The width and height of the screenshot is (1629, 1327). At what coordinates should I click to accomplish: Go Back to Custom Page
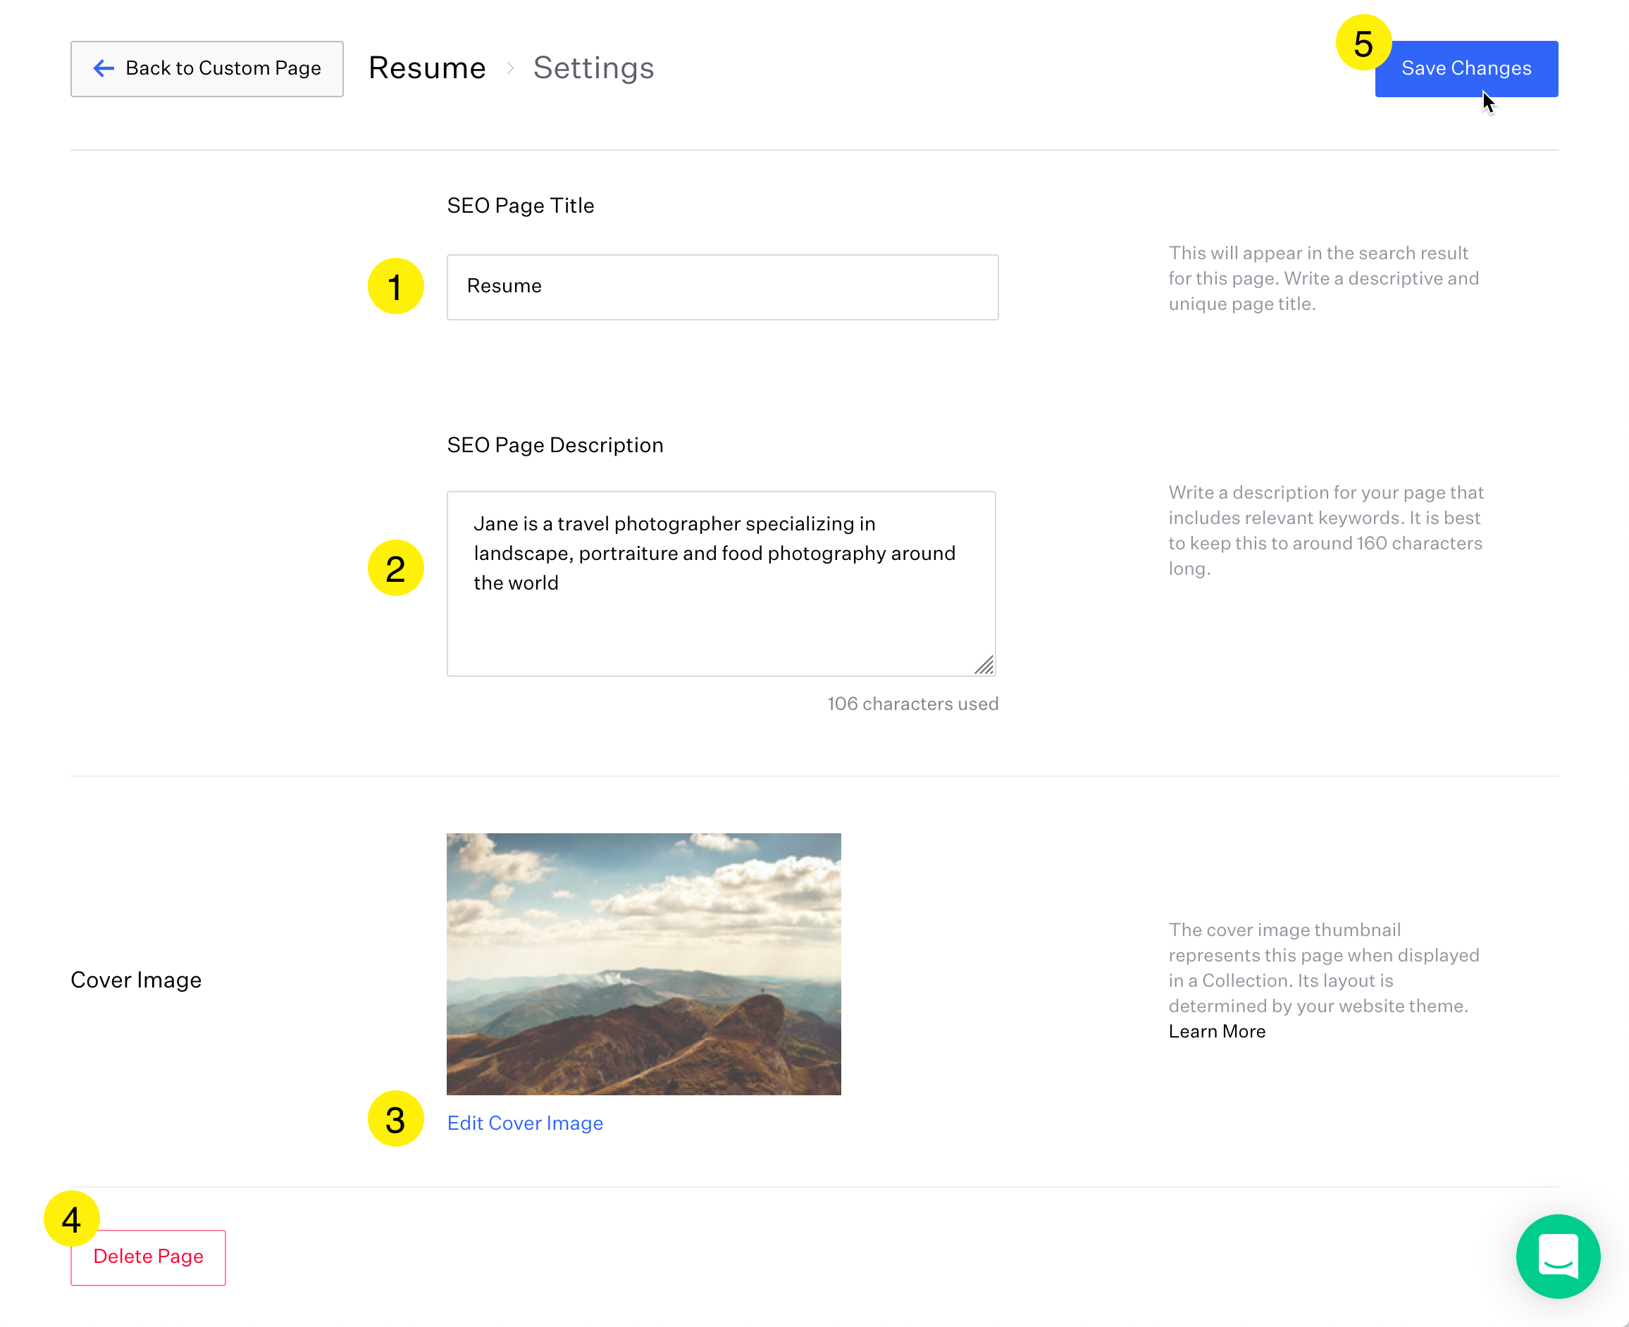point(207,69)
